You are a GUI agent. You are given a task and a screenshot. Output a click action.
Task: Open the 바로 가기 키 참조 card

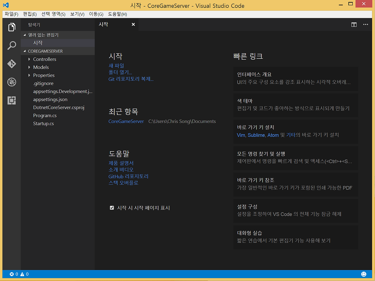point(296,184)
